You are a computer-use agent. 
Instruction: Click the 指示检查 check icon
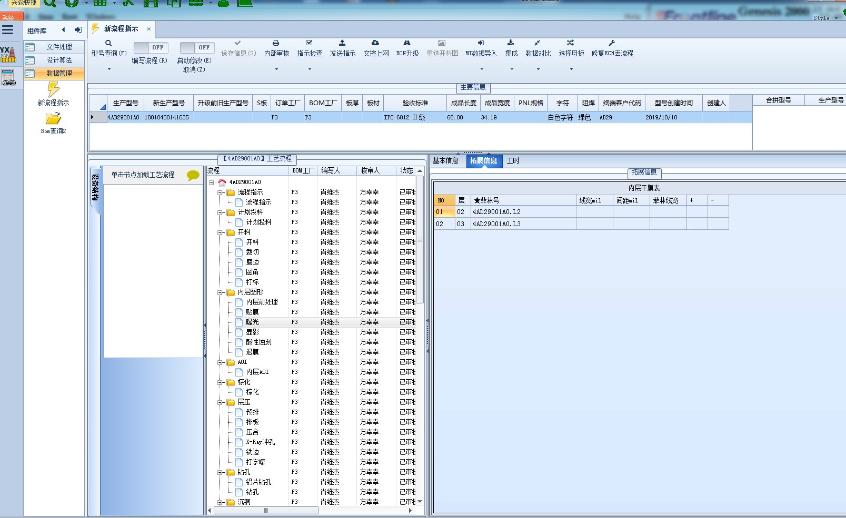tap(309, 43)
